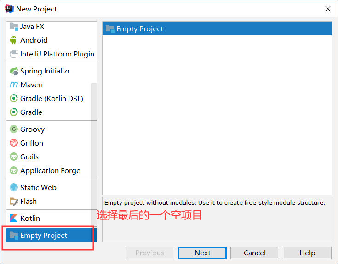Click the Application Forge icon

point(14,170)
